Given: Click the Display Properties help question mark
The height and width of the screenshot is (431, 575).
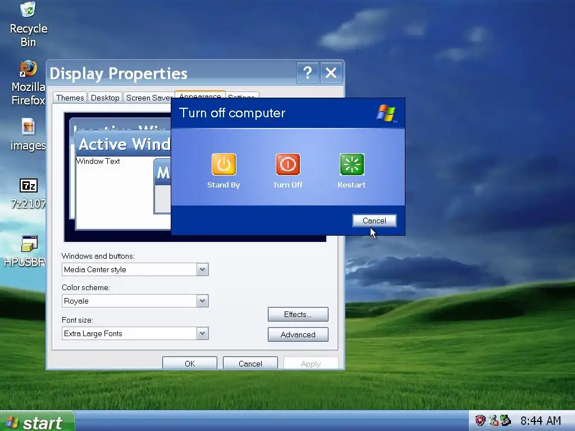Looking at the screenshot, I should coord(307,73).
